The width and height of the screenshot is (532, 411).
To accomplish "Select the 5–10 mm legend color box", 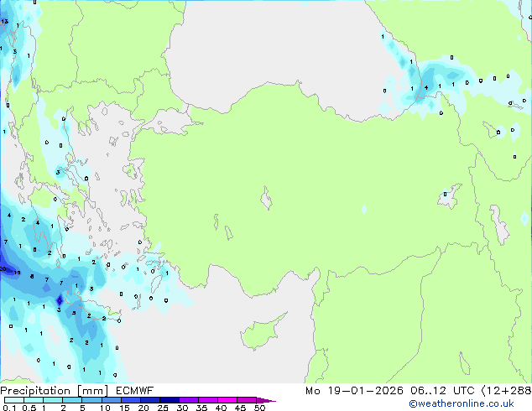I will 91,400.
